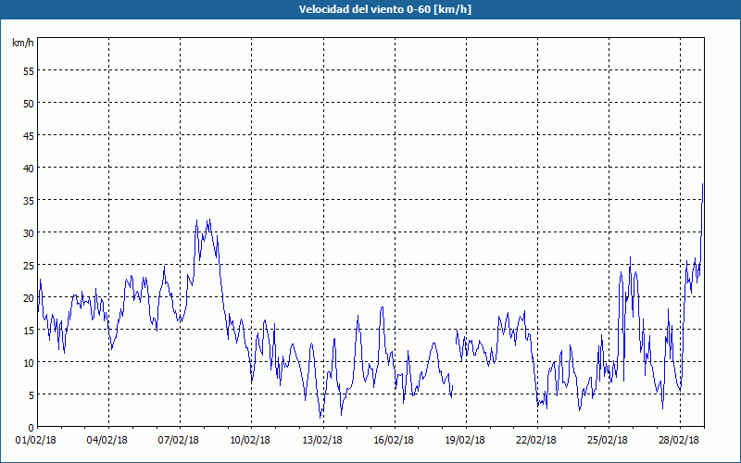Image resolution: width=741 pixels, height=463 pixels.
Task: Click the y-axis value 50
Action: [29, 103]
